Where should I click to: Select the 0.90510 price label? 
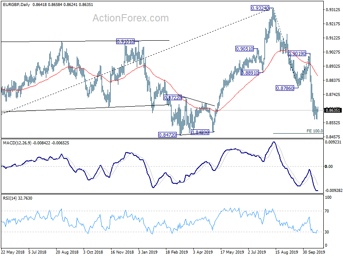click(x=244, y=49)
